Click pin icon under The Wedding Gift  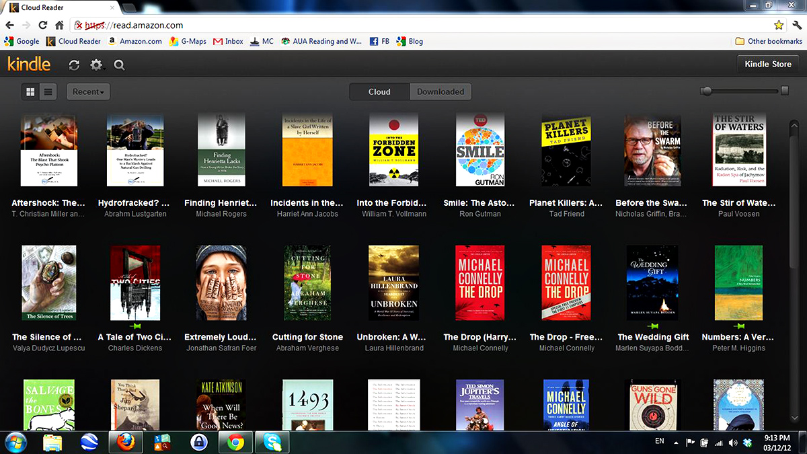652,326
